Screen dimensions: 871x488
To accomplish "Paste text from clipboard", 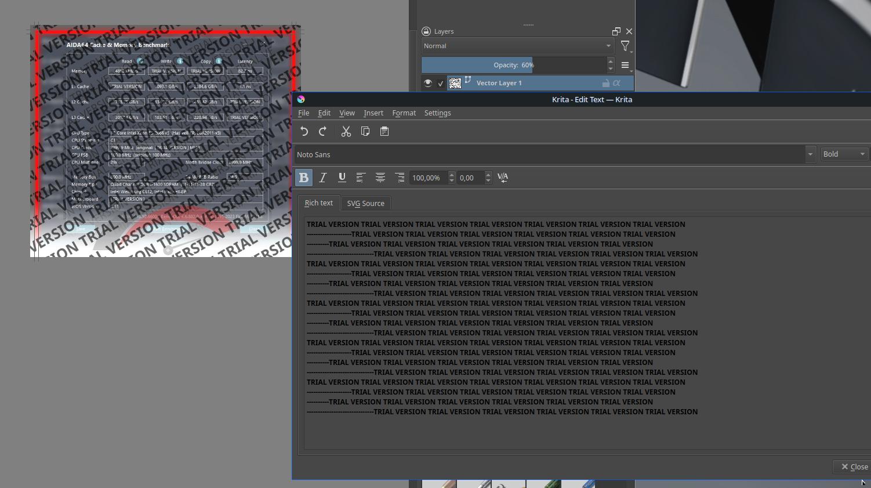I will click(384, 132).
